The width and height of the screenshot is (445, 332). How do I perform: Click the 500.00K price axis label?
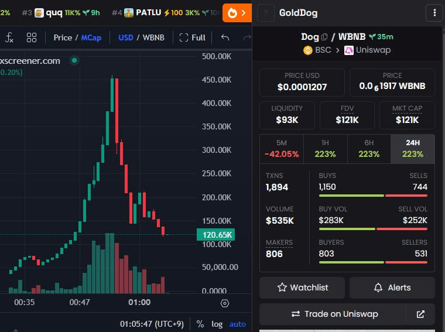tap(217, 56)
